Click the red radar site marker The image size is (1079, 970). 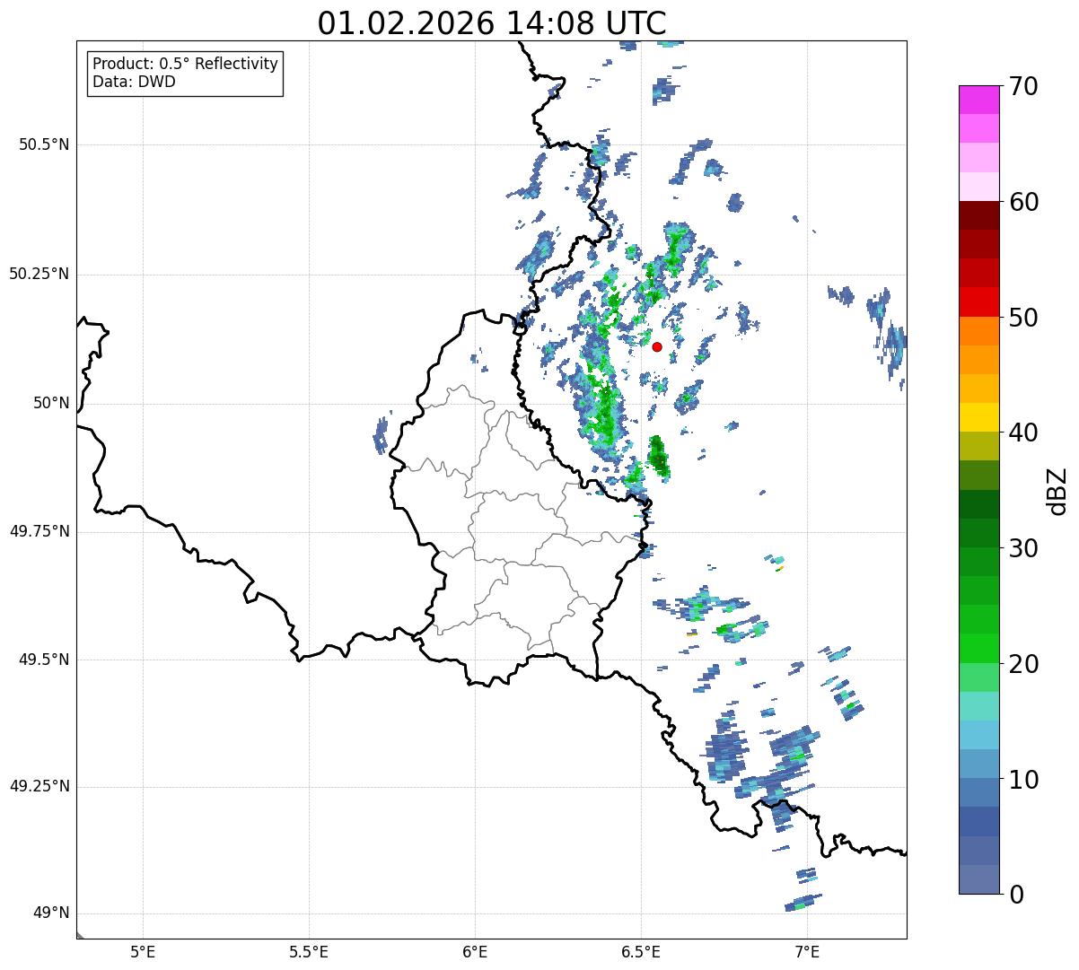tap(657, 347)
